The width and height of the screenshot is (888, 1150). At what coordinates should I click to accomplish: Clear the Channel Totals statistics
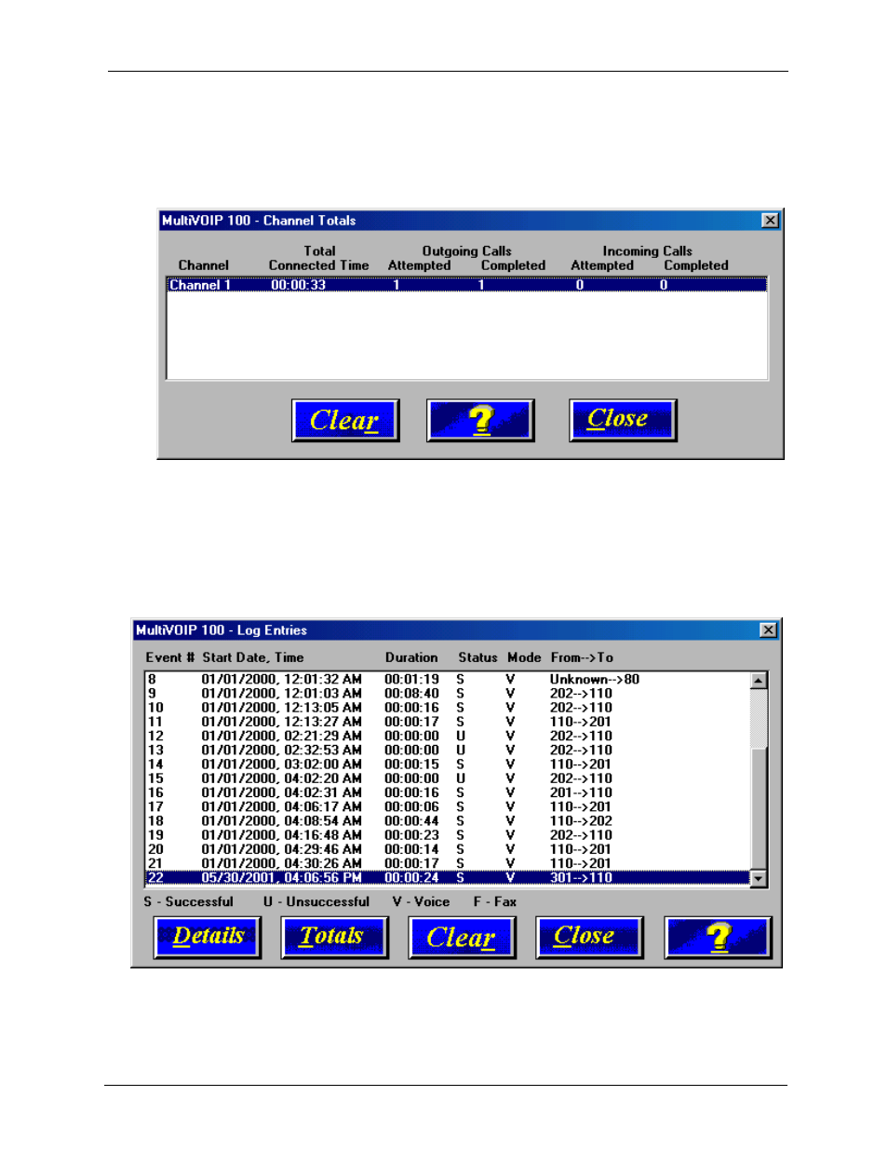[345, 420]
